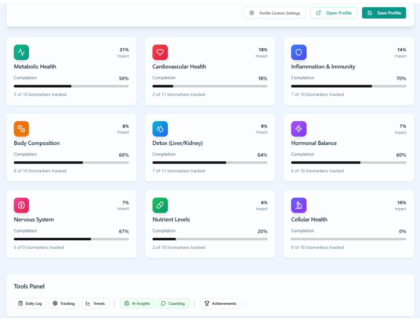Click the gear icon in Profile Custom Settings
The image size is (420, 325).
[x=252, y=13]
